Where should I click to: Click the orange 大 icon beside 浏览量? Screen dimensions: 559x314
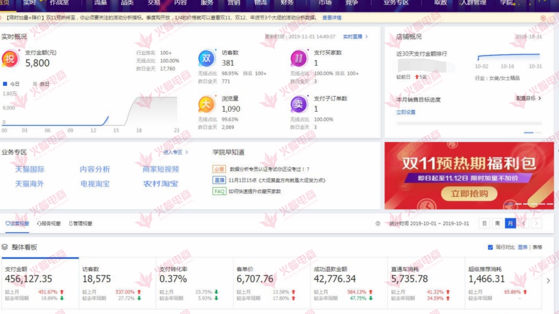(206, 104)
